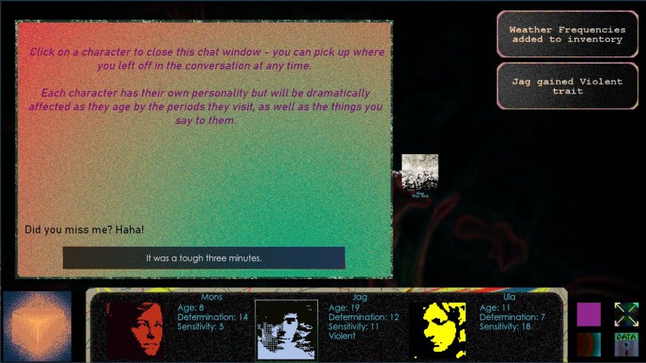Open the DATA floppy disk icon
The width and height of the screenshot is (646, 363).
(x=627, y=344)
